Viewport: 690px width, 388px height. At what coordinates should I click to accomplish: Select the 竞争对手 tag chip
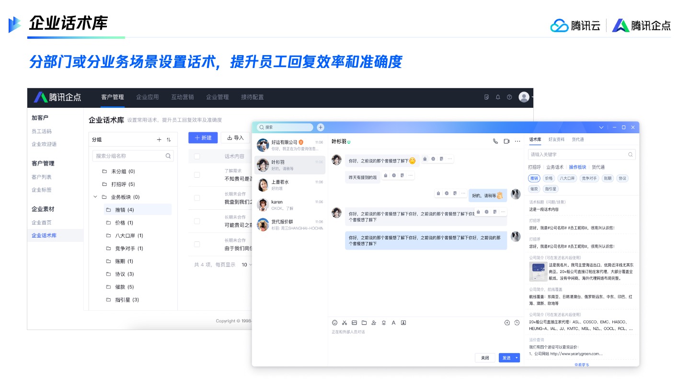[x=589, y=178]
